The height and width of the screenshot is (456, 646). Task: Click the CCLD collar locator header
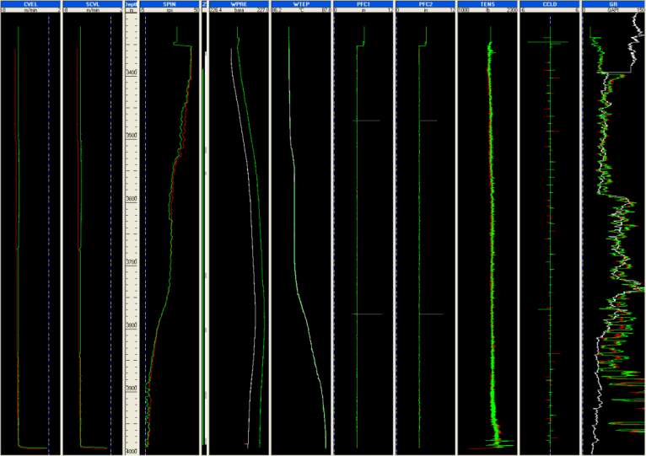coord(550,4)
